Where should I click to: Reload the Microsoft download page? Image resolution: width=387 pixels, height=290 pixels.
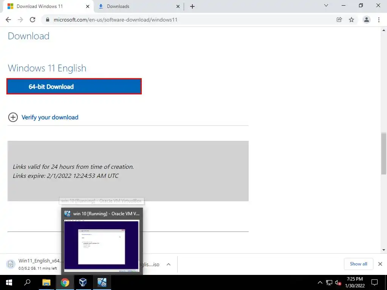(33, 20)
